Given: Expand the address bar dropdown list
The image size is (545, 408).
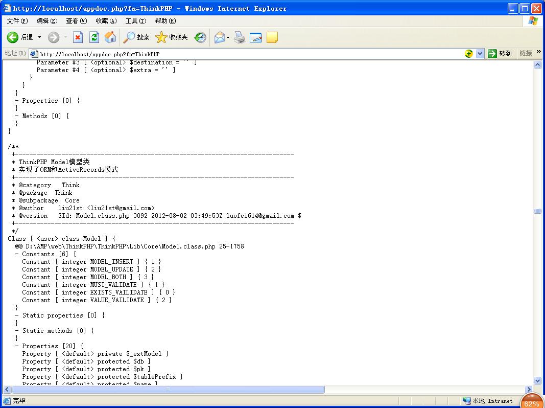Looking at the screenshot, I should coord(480,54).
